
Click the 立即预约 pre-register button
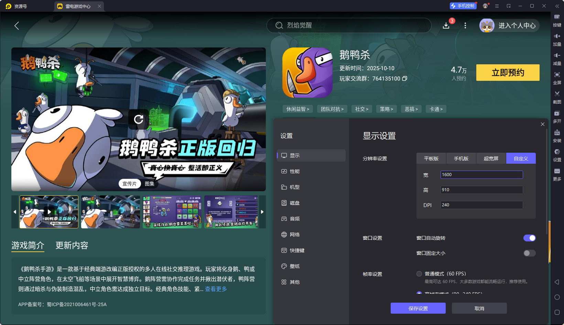508,73
